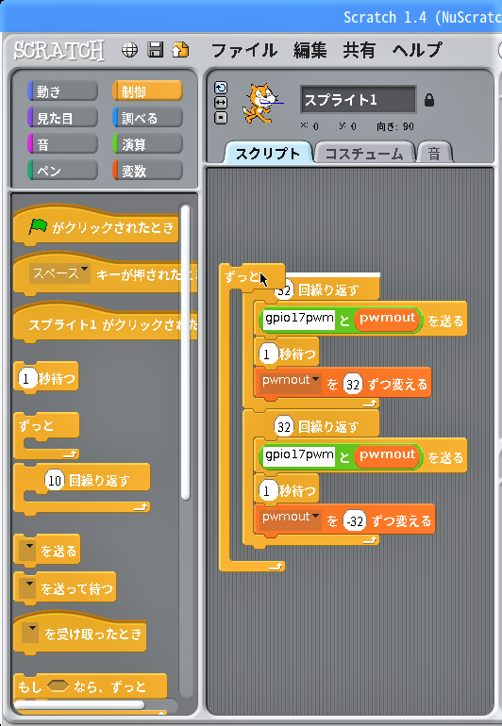This screenshot has width=502, height=726.
Task: Open the pwmout variable dropdown with the -32 value
Action: tap(291, 519)
